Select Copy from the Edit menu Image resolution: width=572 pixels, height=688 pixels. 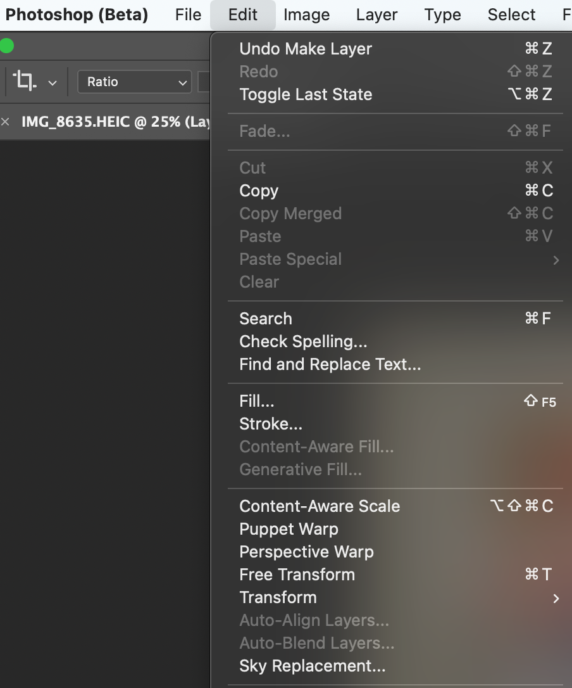(258, 191)
